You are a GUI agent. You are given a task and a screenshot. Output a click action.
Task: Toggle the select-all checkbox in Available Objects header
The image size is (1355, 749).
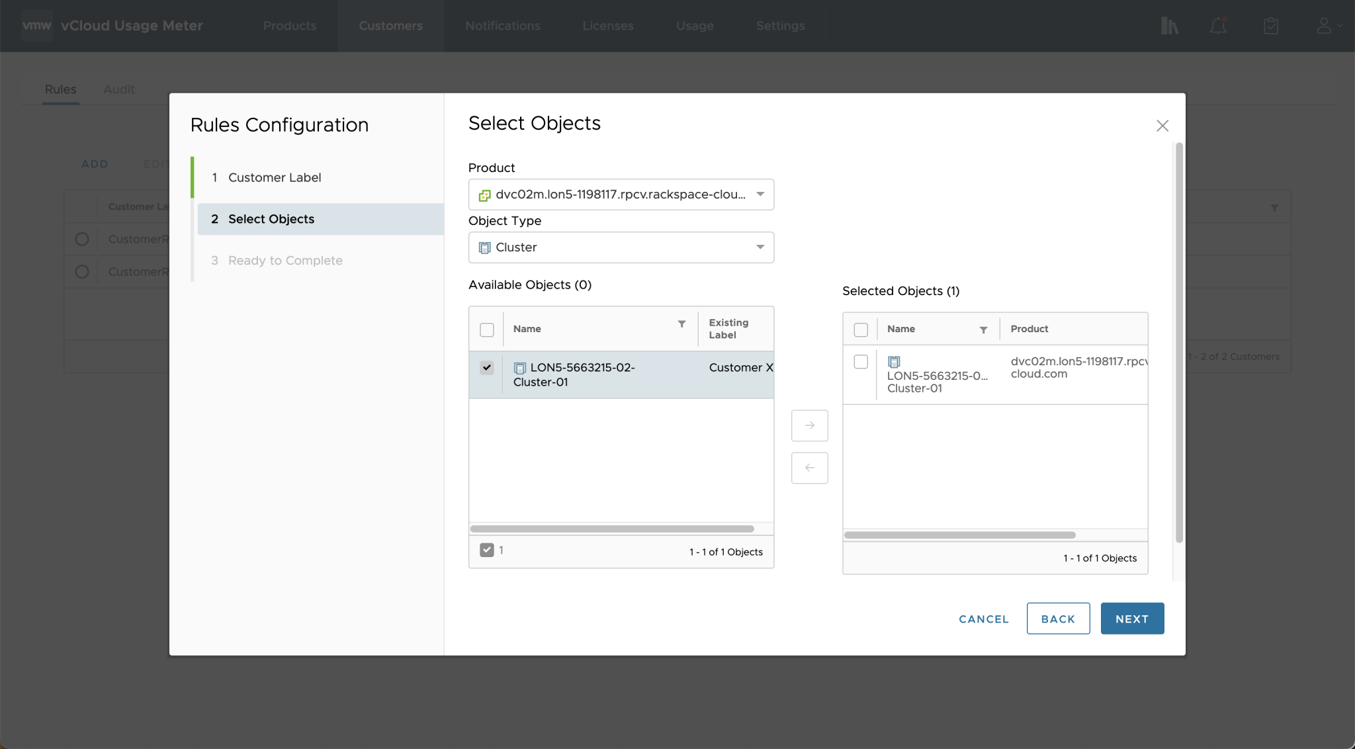[x=486, y=329]
